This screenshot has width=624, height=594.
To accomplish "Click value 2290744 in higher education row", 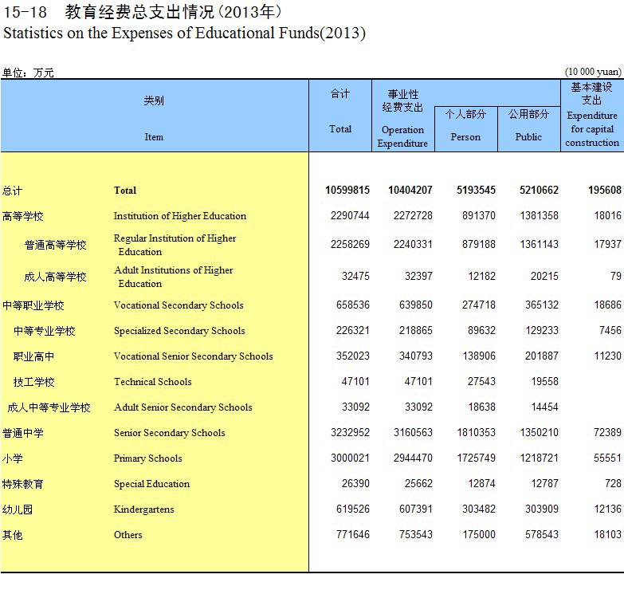I will [350, 215].
